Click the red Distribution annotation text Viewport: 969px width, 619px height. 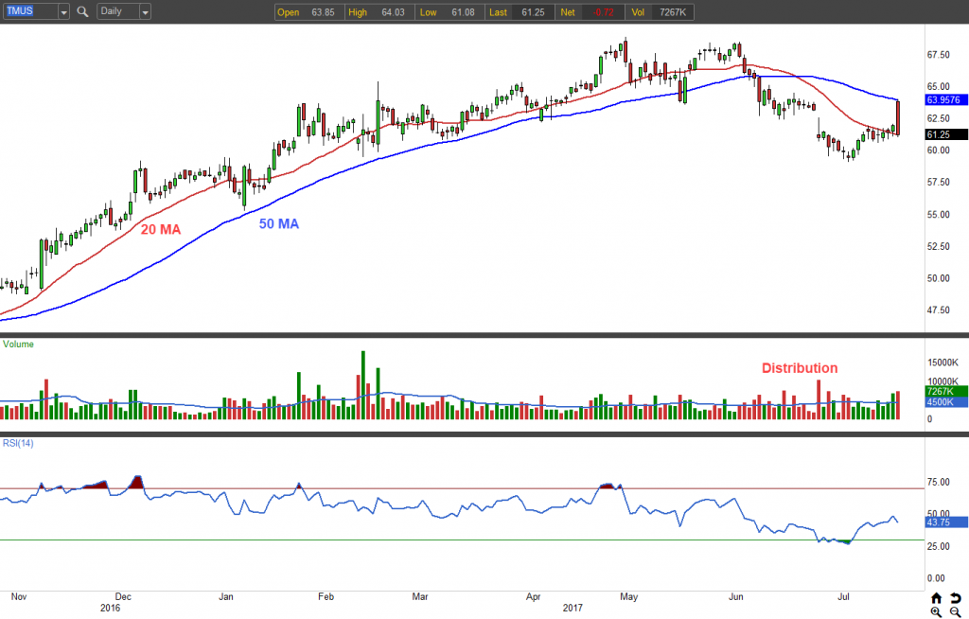click(800, 368)
